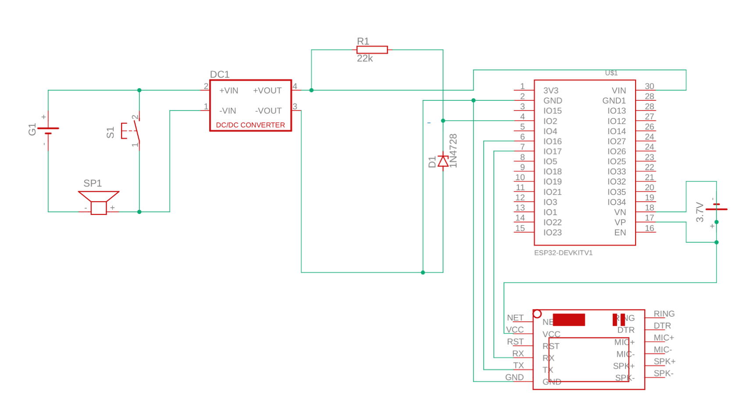Click the circle marker on GSM module corner
Screen dimensions: 740x416
(x=537, y=314)
